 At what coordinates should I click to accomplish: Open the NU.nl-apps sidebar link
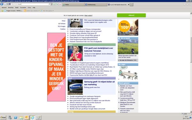point(61,26)
